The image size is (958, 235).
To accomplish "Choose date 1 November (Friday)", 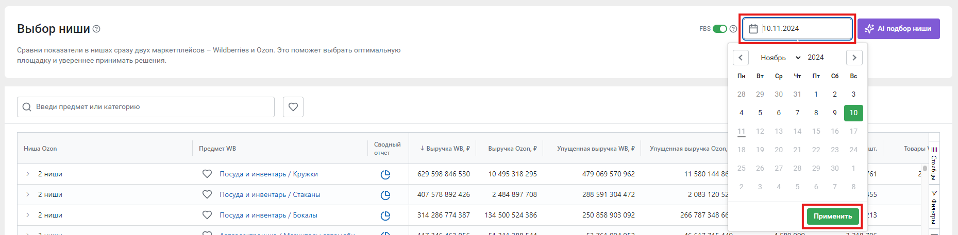I will tap(816, 94).
